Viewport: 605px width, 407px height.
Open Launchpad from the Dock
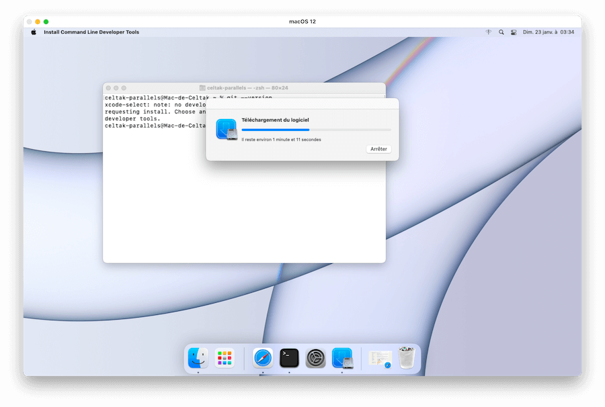[x=225, y=358]
